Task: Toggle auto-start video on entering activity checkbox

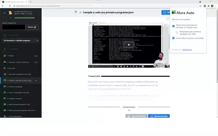Action: [173, 38]
